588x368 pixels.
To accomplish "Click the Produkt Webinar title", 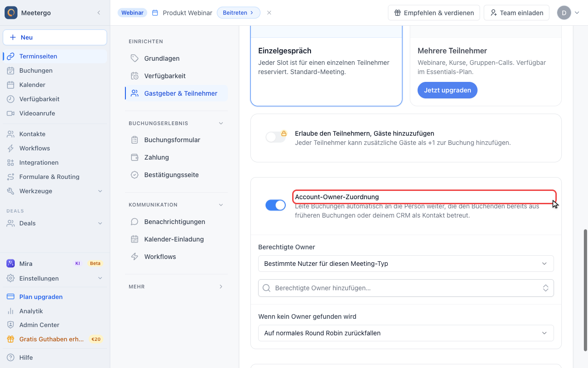I will 187,13.
